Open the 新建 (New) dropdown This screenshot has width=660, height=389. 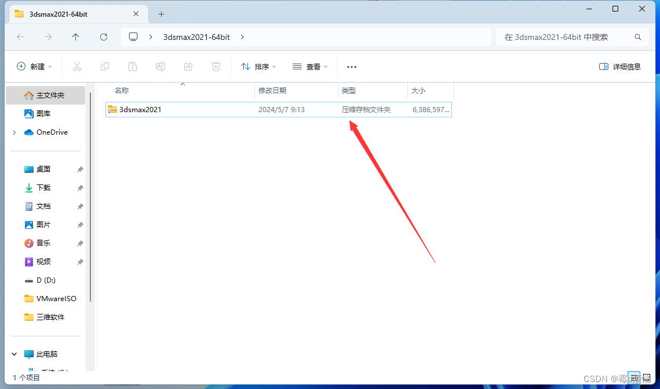pos(35,66)
